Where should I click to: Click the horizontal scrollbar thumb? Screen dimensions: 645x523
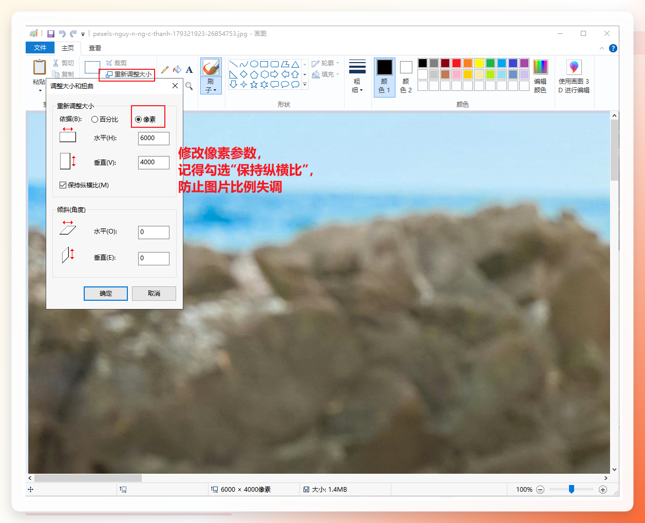point(88,478)
